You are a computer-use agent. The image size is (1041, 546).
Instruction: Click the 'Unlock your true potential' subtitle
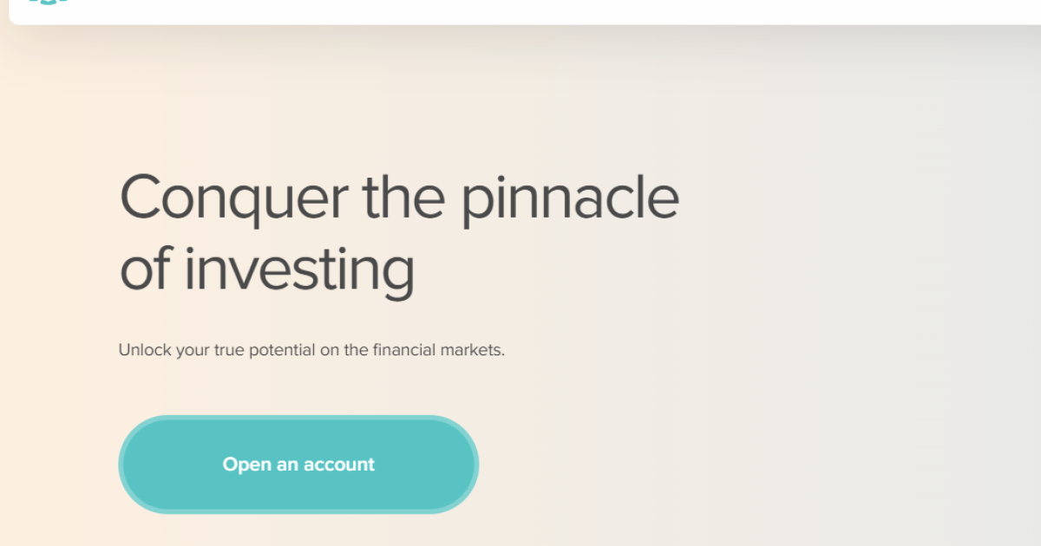coord(311,351)
